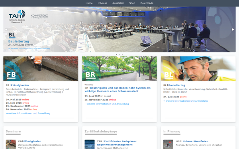Select the first carousel indicator dot
Image resolution: width=239 pixels, height=149 pixels.
pyautogui.click(x=116, y=54)
